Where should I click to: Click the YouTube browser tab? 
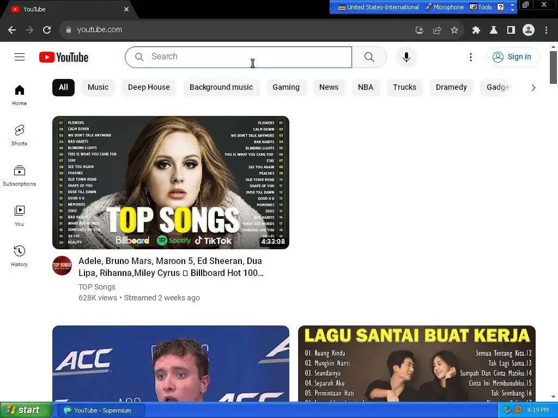pos(69,9)
